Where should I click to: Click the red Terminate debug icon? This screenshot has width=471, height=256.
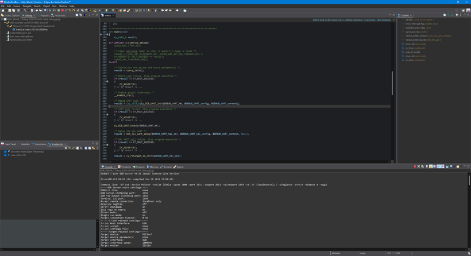(62, 10)
